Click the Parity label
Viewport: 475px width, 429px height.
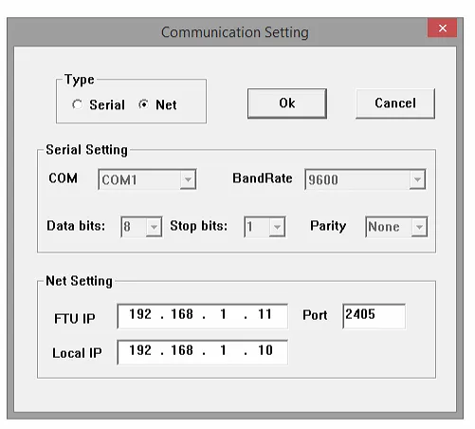coord(328,226)
